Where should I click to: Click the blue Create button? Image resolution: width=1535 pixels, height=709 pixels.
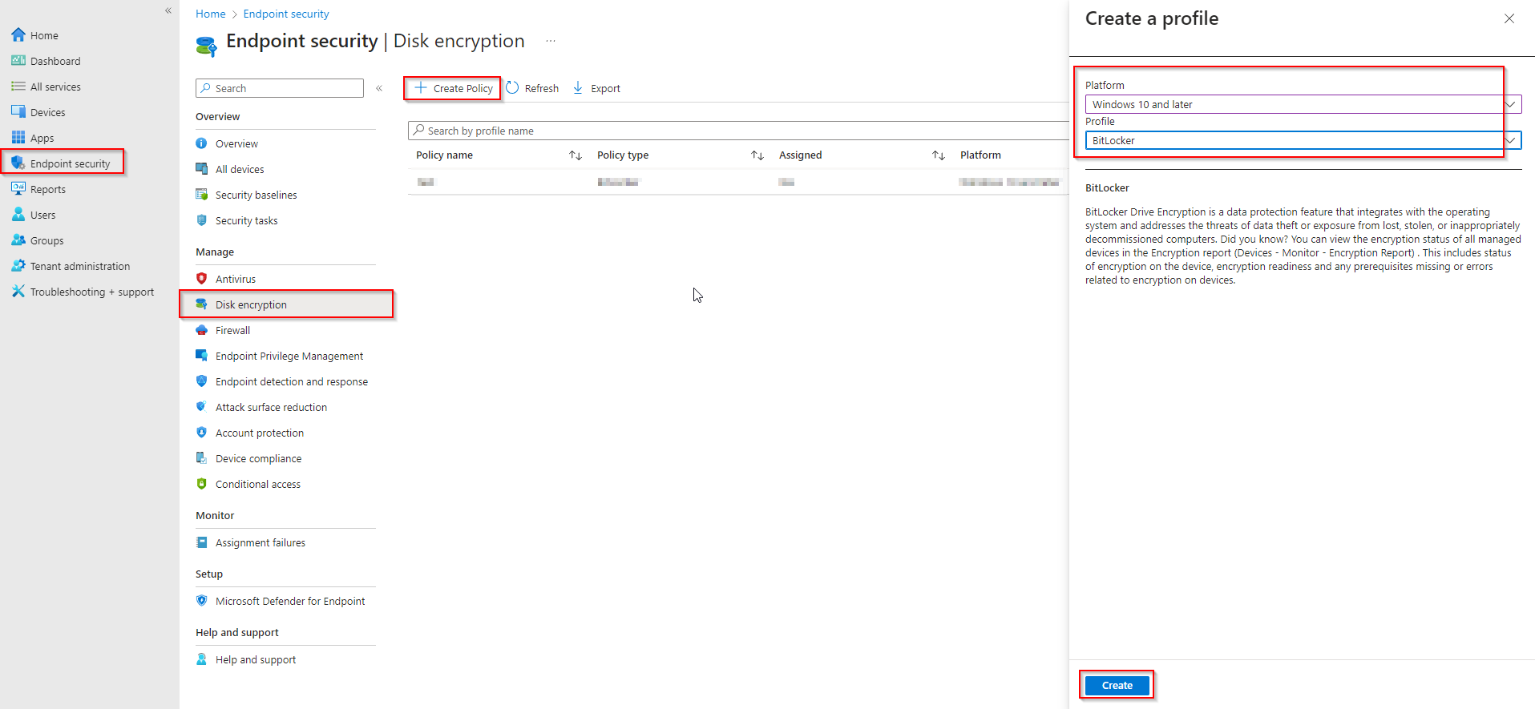coord(1117,685)
